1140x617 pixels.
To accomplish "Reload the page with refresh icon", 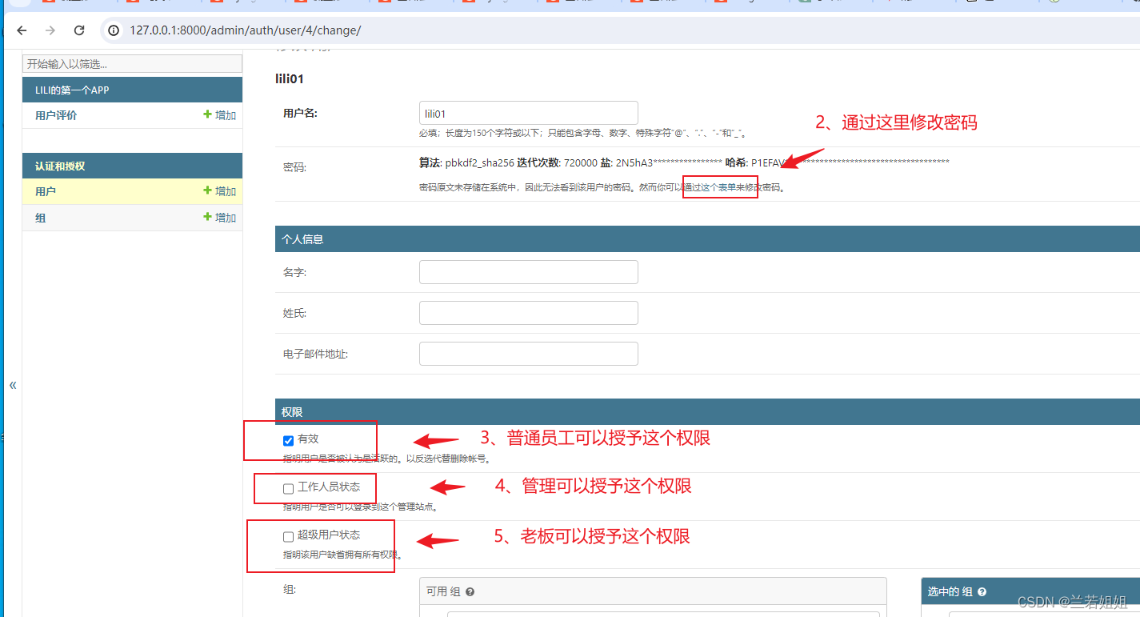I will pos(79,30).
